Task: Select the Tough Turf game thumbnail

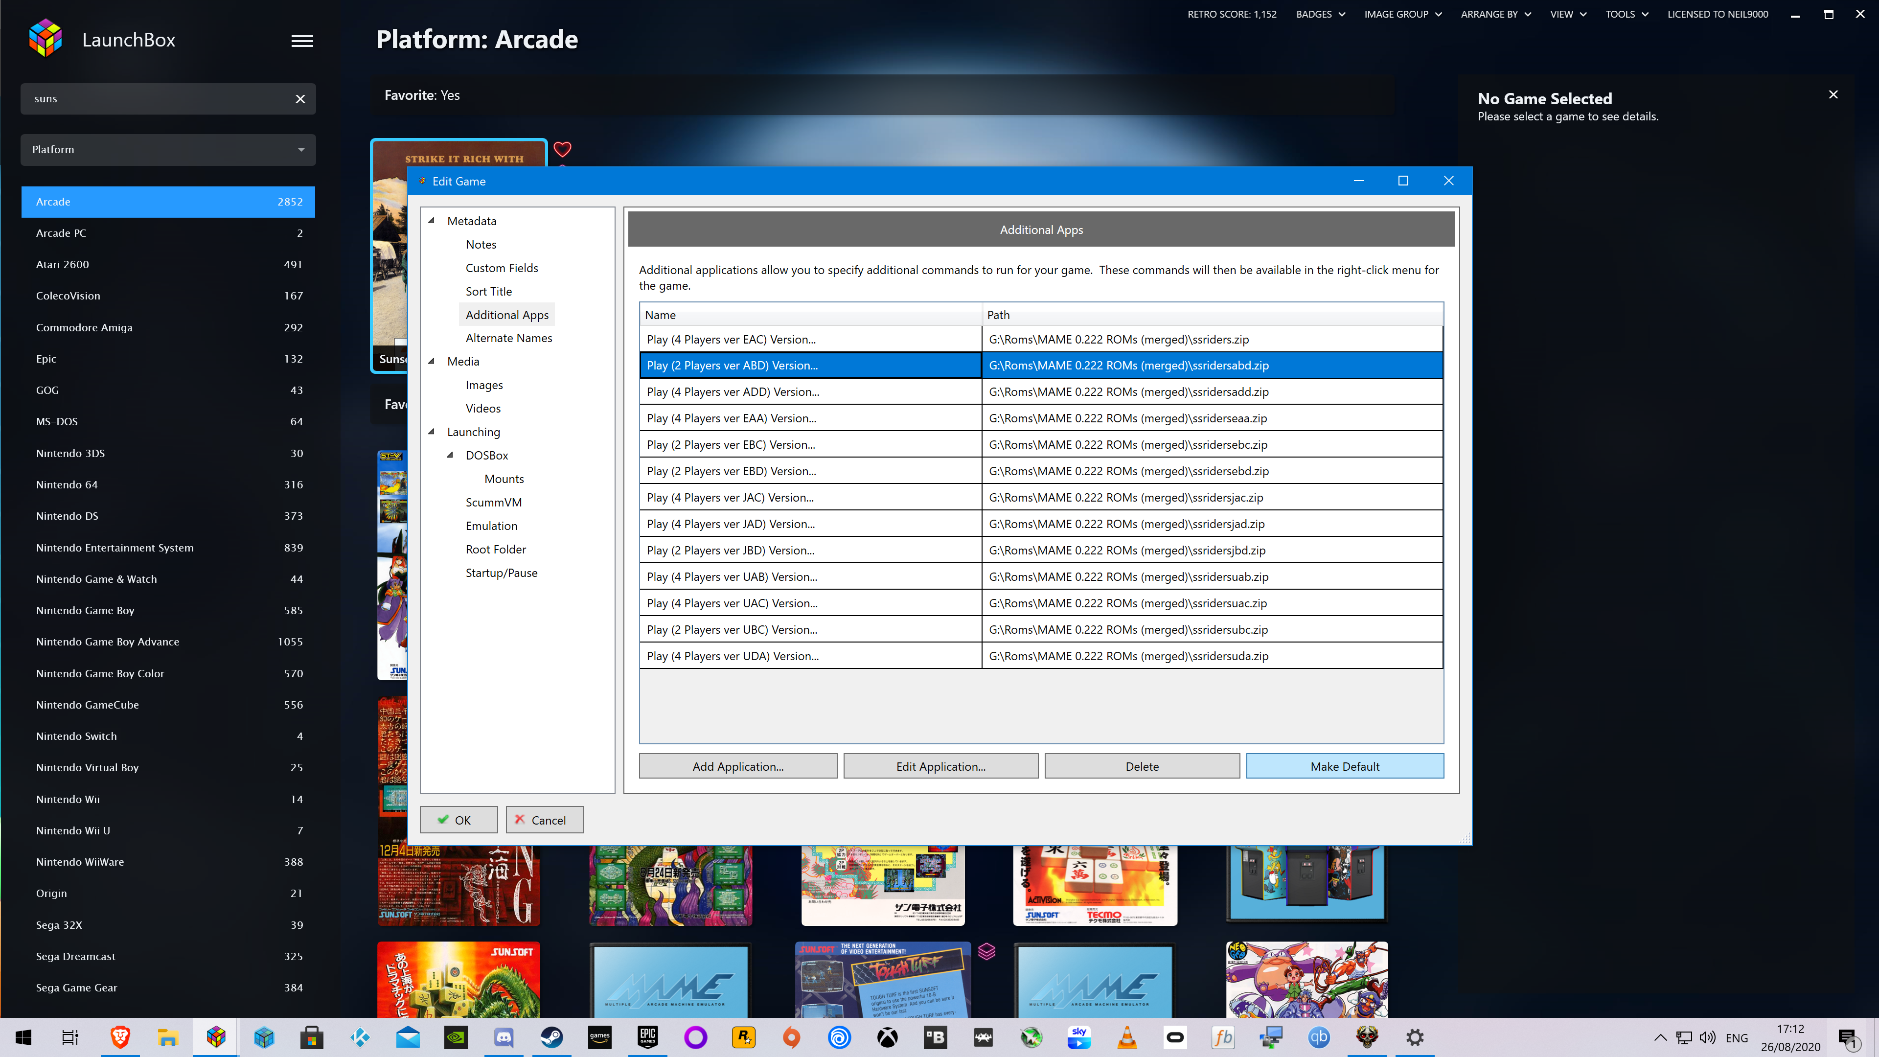Action: [883, 980]
